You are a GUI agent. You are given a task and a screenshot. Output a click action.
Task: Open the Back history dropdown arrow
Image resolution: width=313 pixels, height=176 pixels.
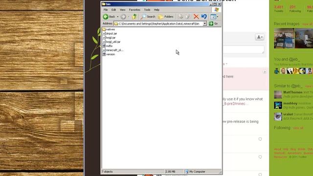[117, 17]
